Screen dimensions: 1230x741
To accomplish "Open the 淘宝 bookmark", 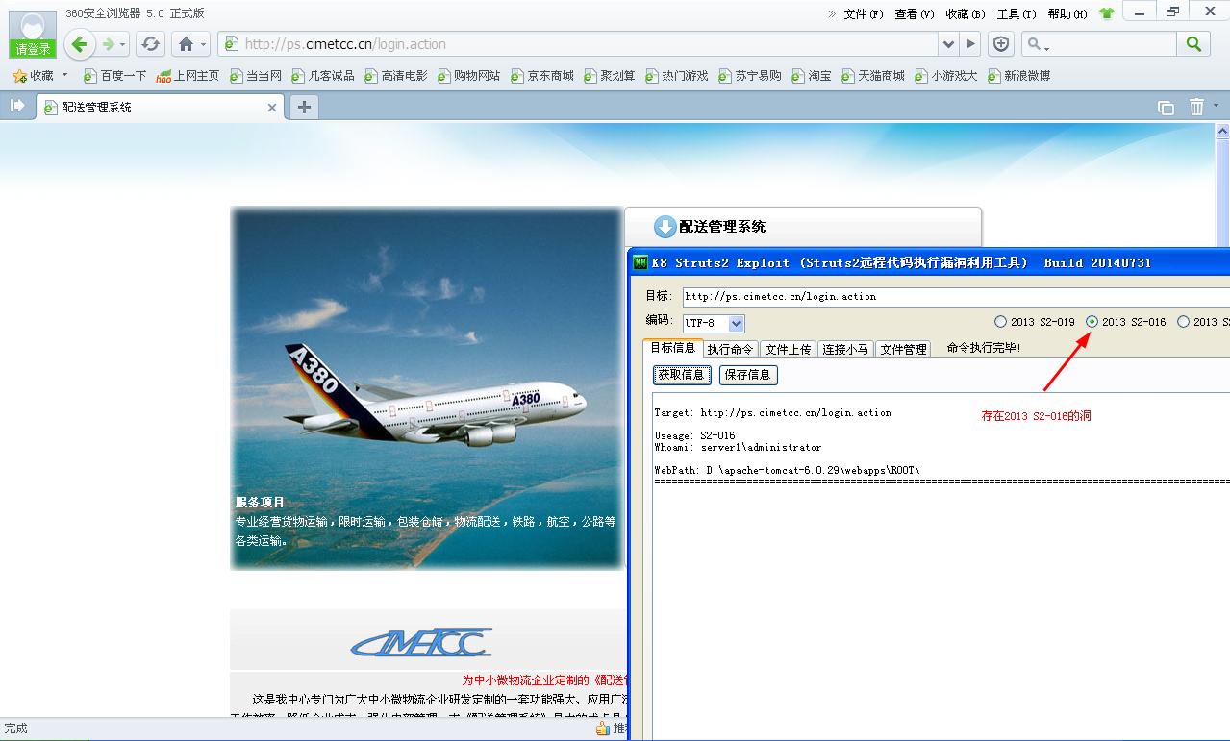I will pyautogui.click(x=812, y=75).
